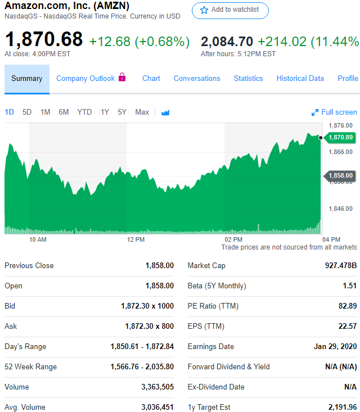The width and height of the screenshot is (360, 412).
Task: Click the green 1,870.89 price marker
Action: click(340, 137)
